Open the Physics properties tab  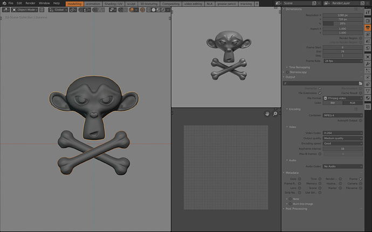pos(368,78)
